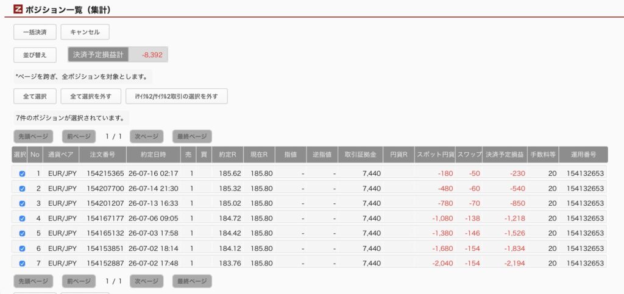Uncheck the checkbox for position No 1
The image size is (624, 294).
tap(23, 173)
